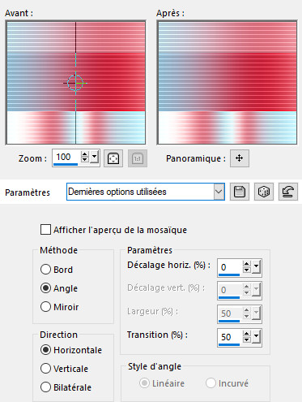
Task: Select the Bord method radio button
Action: (45, 270)
